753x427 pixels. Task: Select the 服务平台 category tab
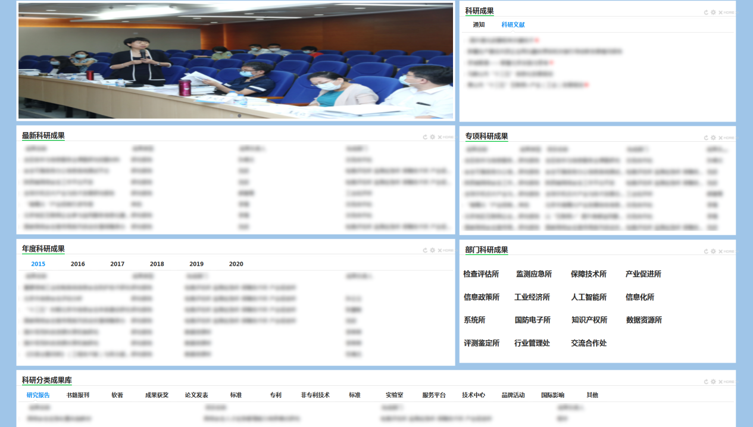pos(434,395)
